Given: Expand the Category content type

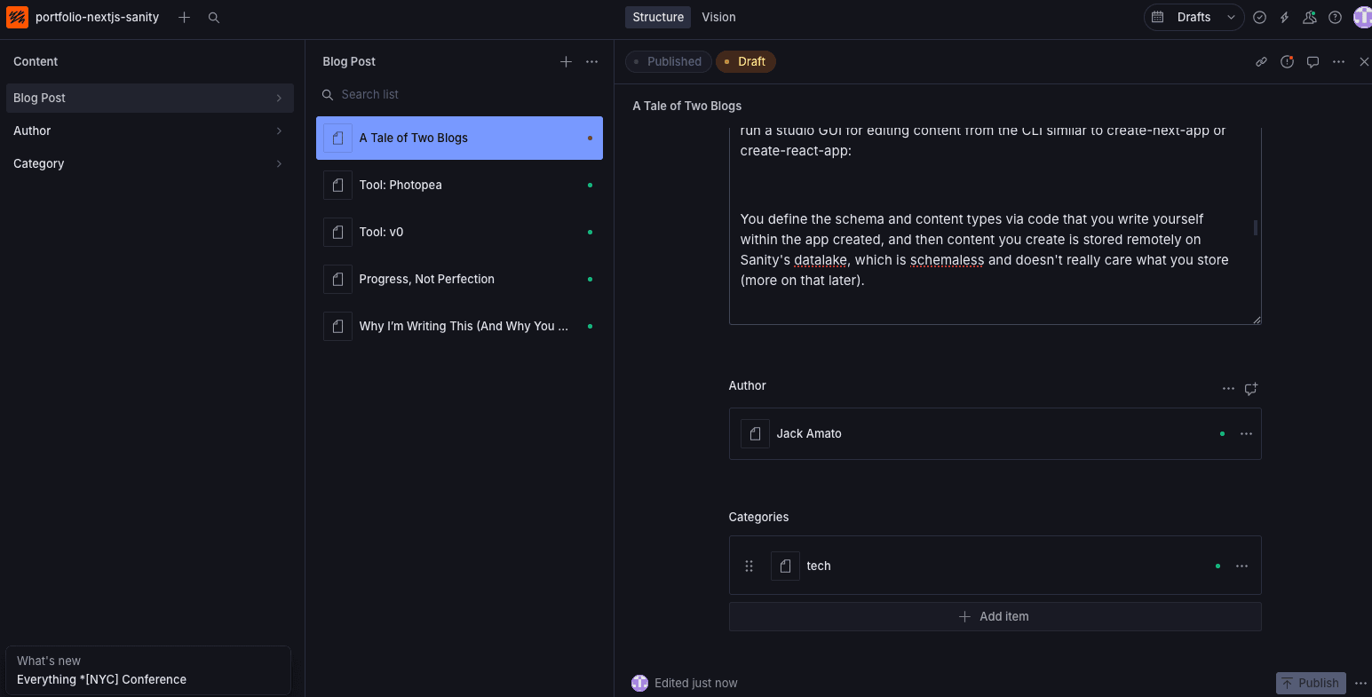Looking at the screenshot, I should (x=149, y=163).
